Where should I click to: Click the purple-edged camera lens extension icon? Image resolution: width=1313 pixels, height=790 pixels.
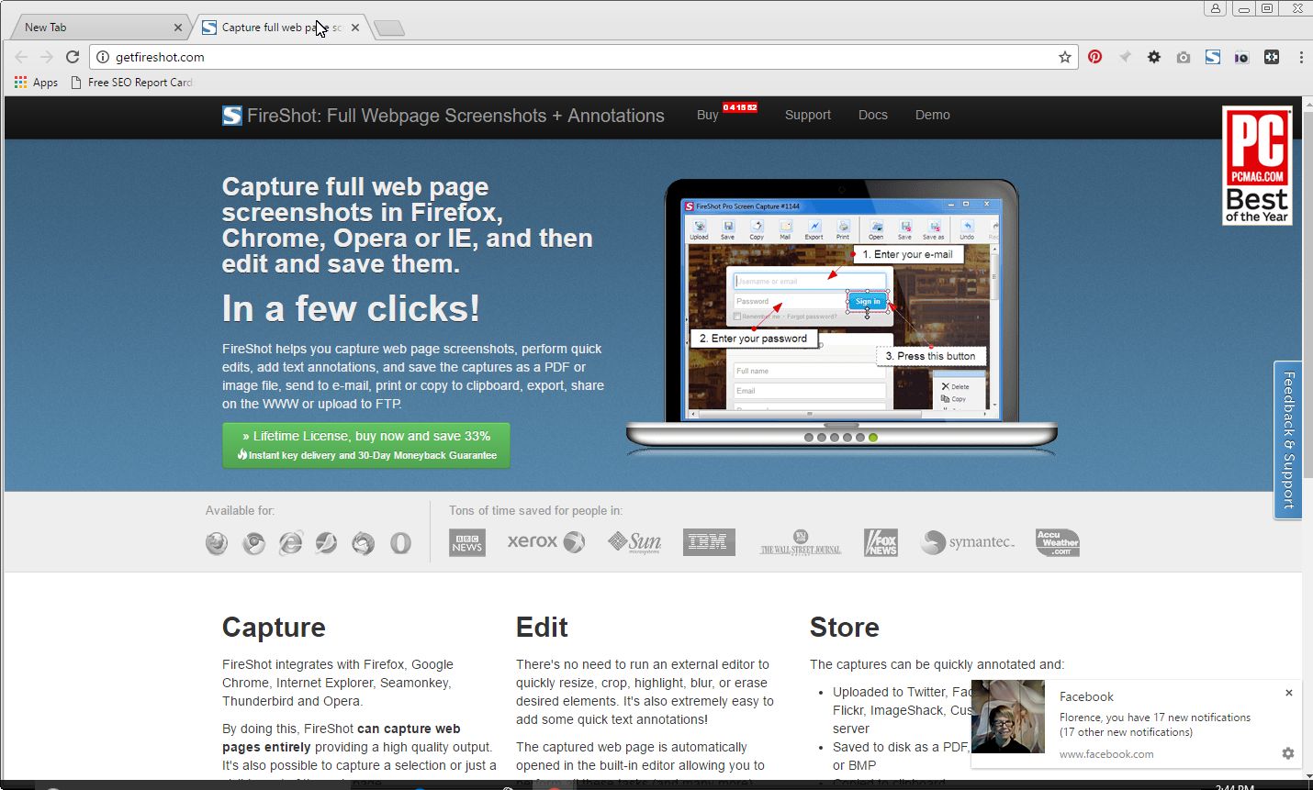pos(1241,57)
